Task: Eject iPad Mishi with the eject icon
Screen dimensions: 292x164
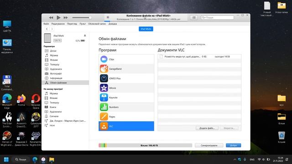Action: (x=85, y=36)
